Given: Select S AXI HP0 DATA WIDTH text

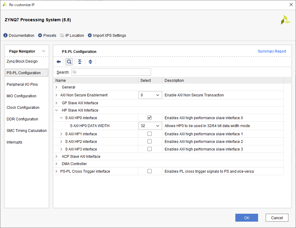Looking at the screenshot, I should point(90,126).
